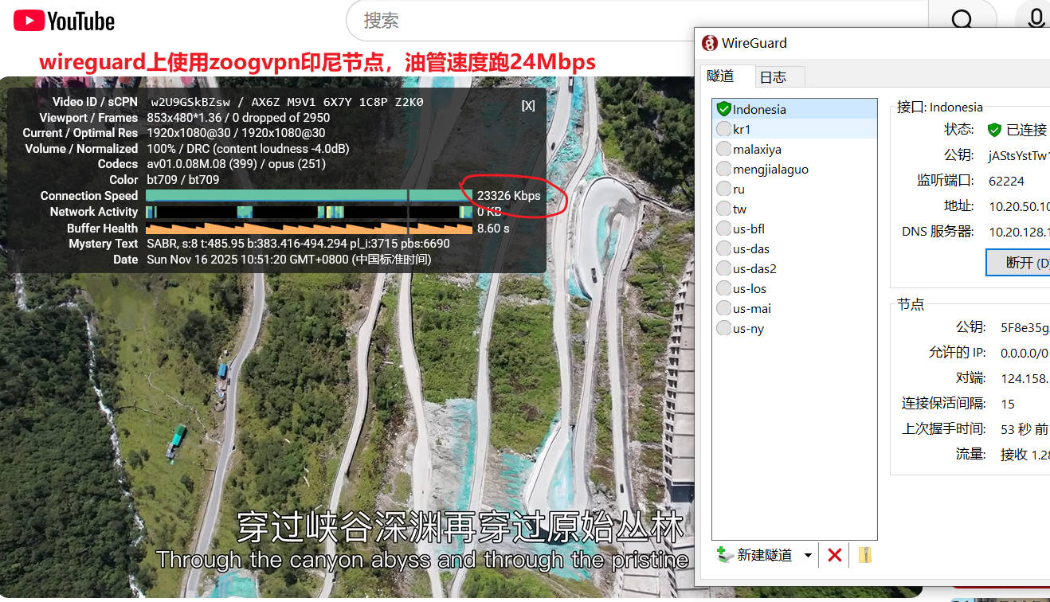Image resolution: width=1050 pixels, height=602 pixels.
Task: Open the 新建隧道 dropdown arrow
Action: pyautogui.click(x=808, y=555)
